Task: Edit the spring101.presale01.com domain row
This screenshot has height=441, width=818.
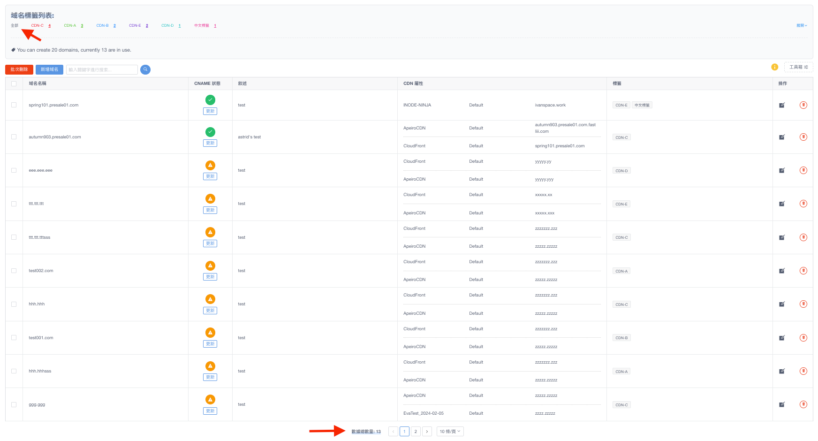Action: (x=781, y=105)
